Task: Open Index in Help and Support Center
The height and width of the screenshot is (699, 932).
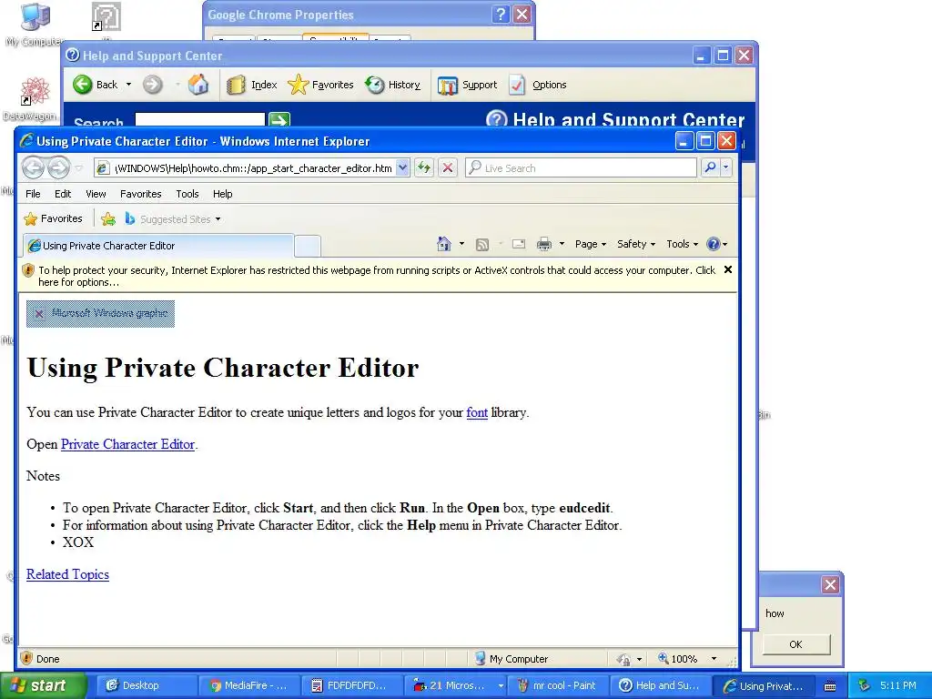Action: [x=252, y=85]
